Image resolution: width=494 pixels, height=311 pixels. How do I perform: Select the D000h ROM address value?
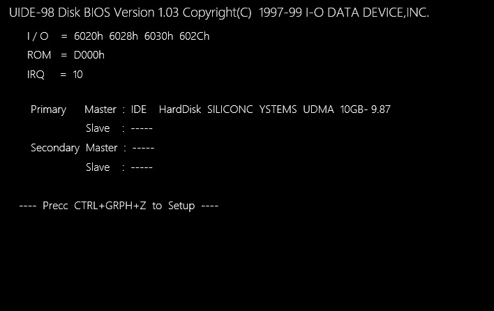[89, 55]
